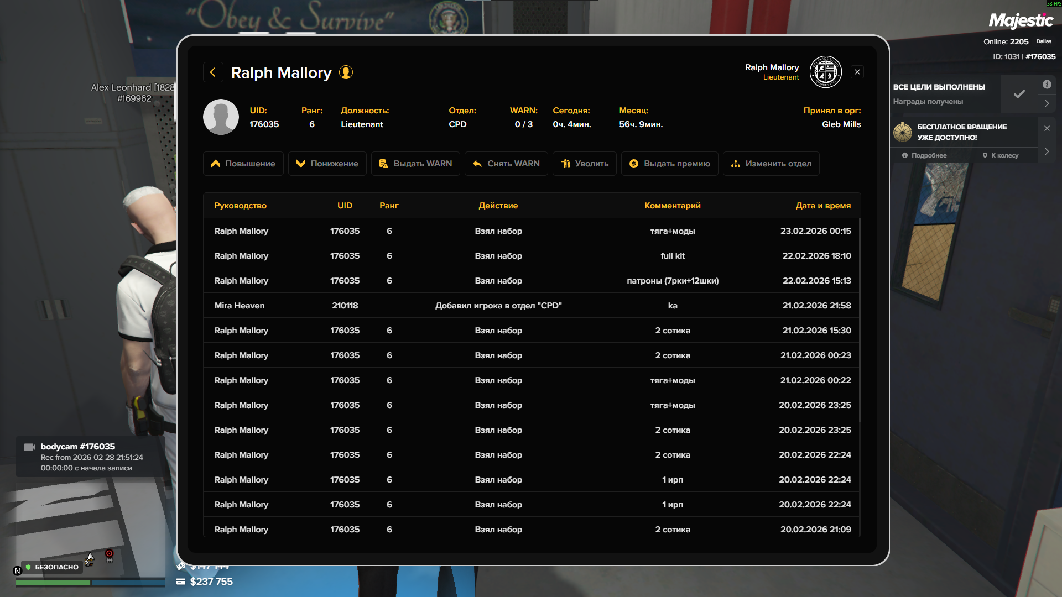Screen dimensions: 1062x597
Task: Click the back arrow next to Ralph Mallory
Action: click(x=213, y=72)
